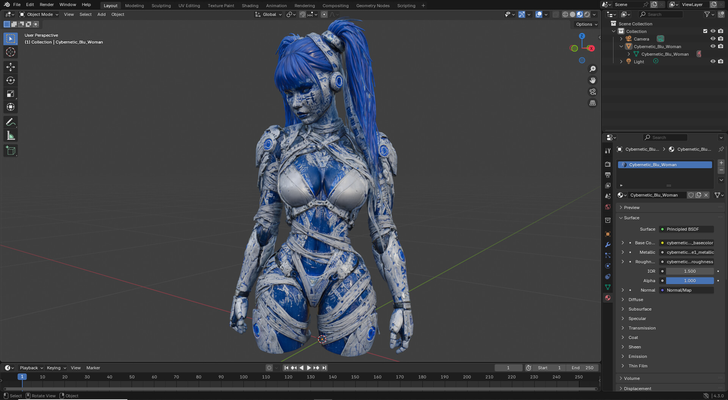Click the Zoom view icon in viewport

[592, 69]
